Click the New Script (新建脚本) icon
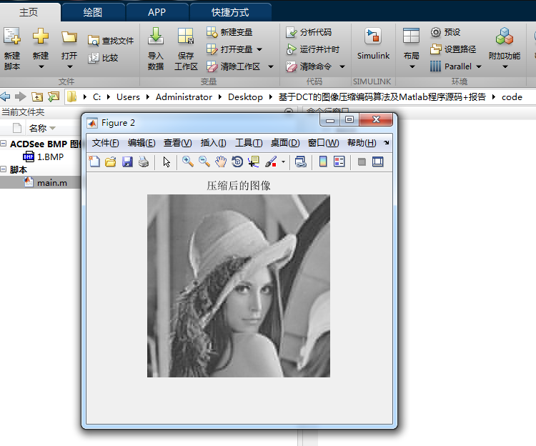536x446 pixels. click(x=12, y=36)
